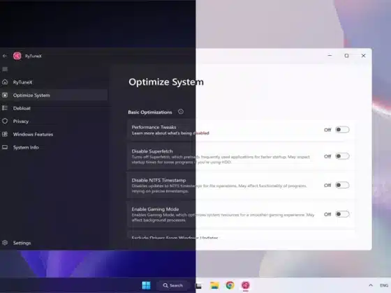Click the Optimize System heading
The image size is (391, 293).
166,82
